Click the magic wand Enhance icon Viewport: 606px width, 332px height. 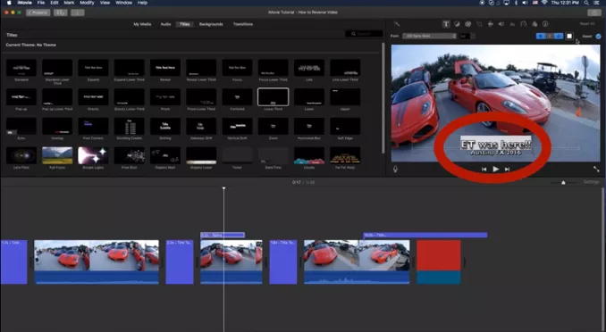[397, 24]
